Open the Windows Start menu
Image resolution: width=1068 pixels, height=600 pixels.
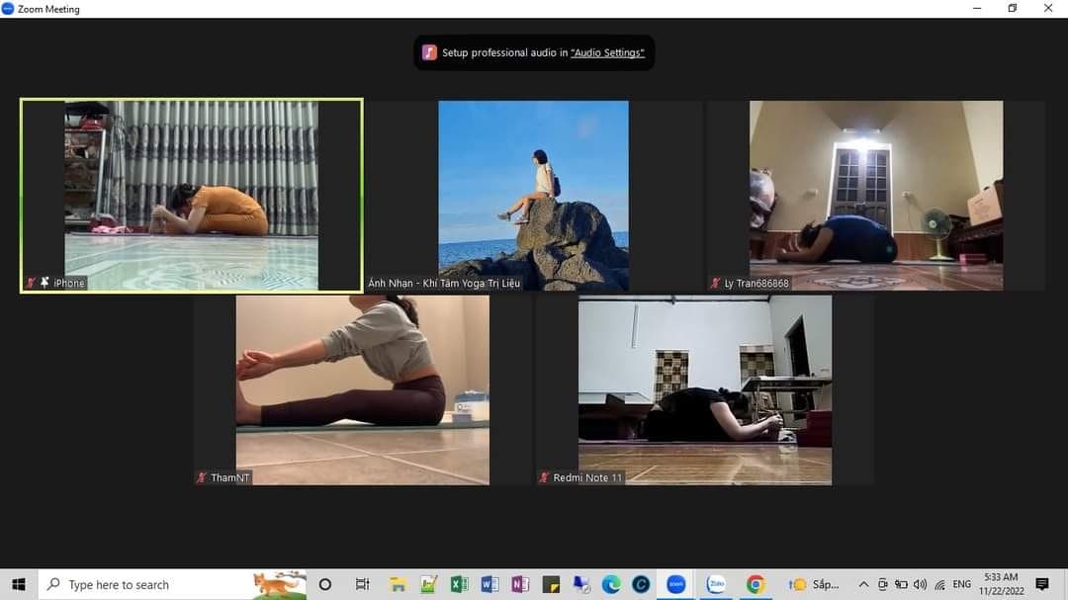pyautogui.click(x=19, y=584)
